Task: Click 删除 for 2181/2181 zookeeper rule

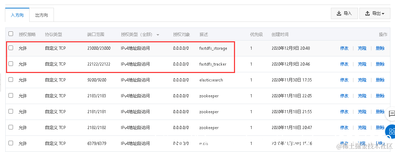Action: point(380,112)
